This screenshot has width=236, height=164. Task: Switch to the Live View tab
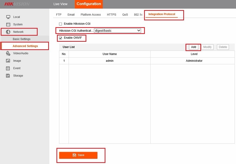point(60,4)
